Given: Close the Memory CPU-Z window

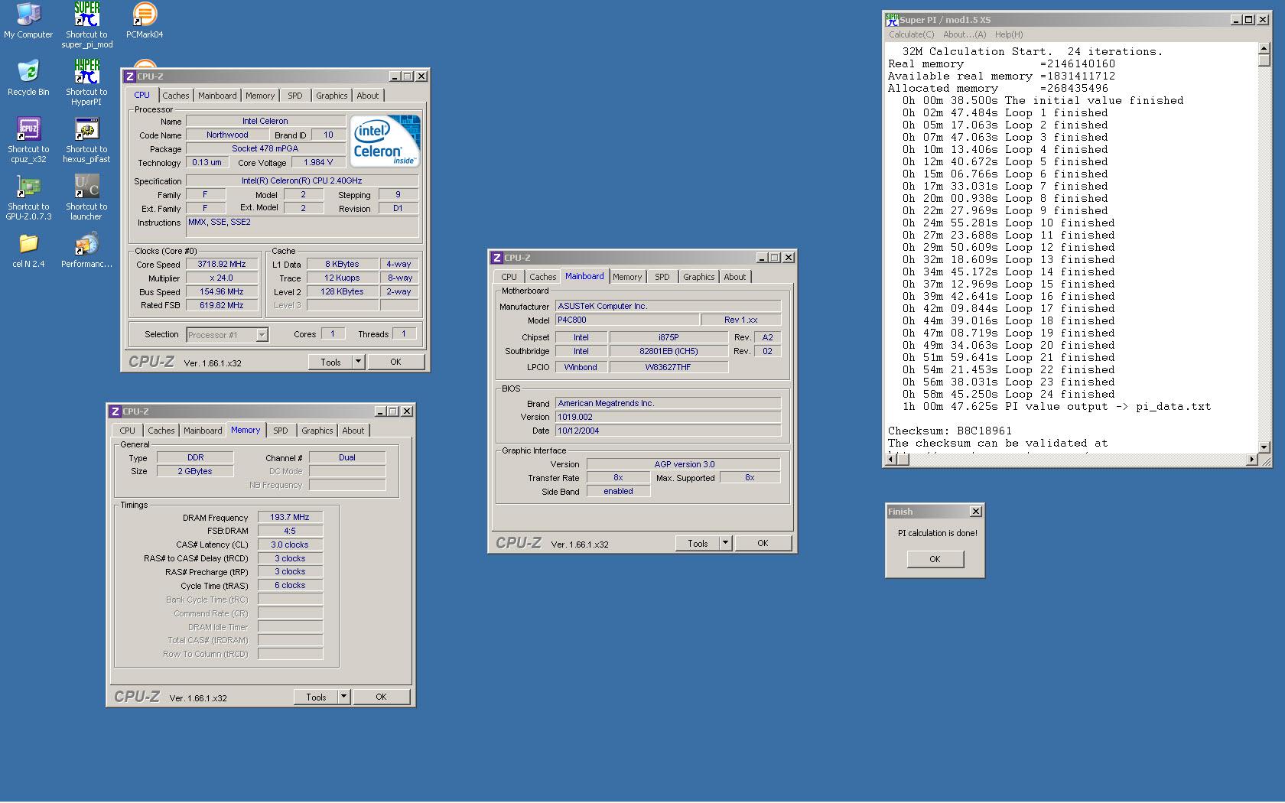Looking at the screenshot, I should (407, 411).
